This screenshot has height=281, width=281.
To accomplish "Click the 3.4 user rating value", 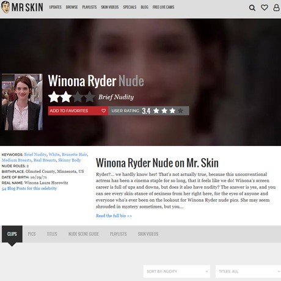I will pyautogui.click(x=146, y=111).
